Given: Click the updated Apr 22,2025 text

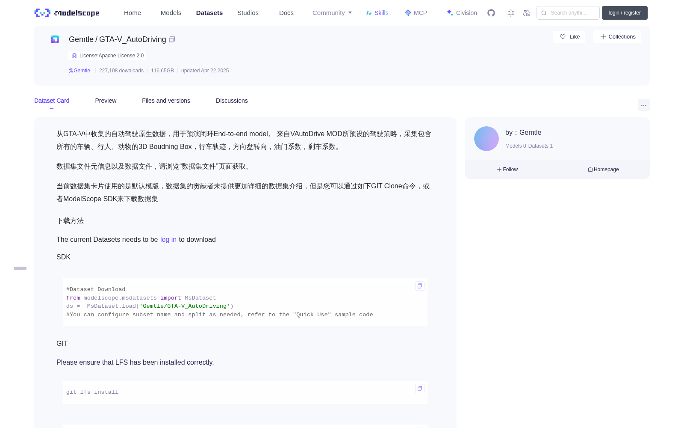Looking at the screenshot, I should [x=205, y=71].
